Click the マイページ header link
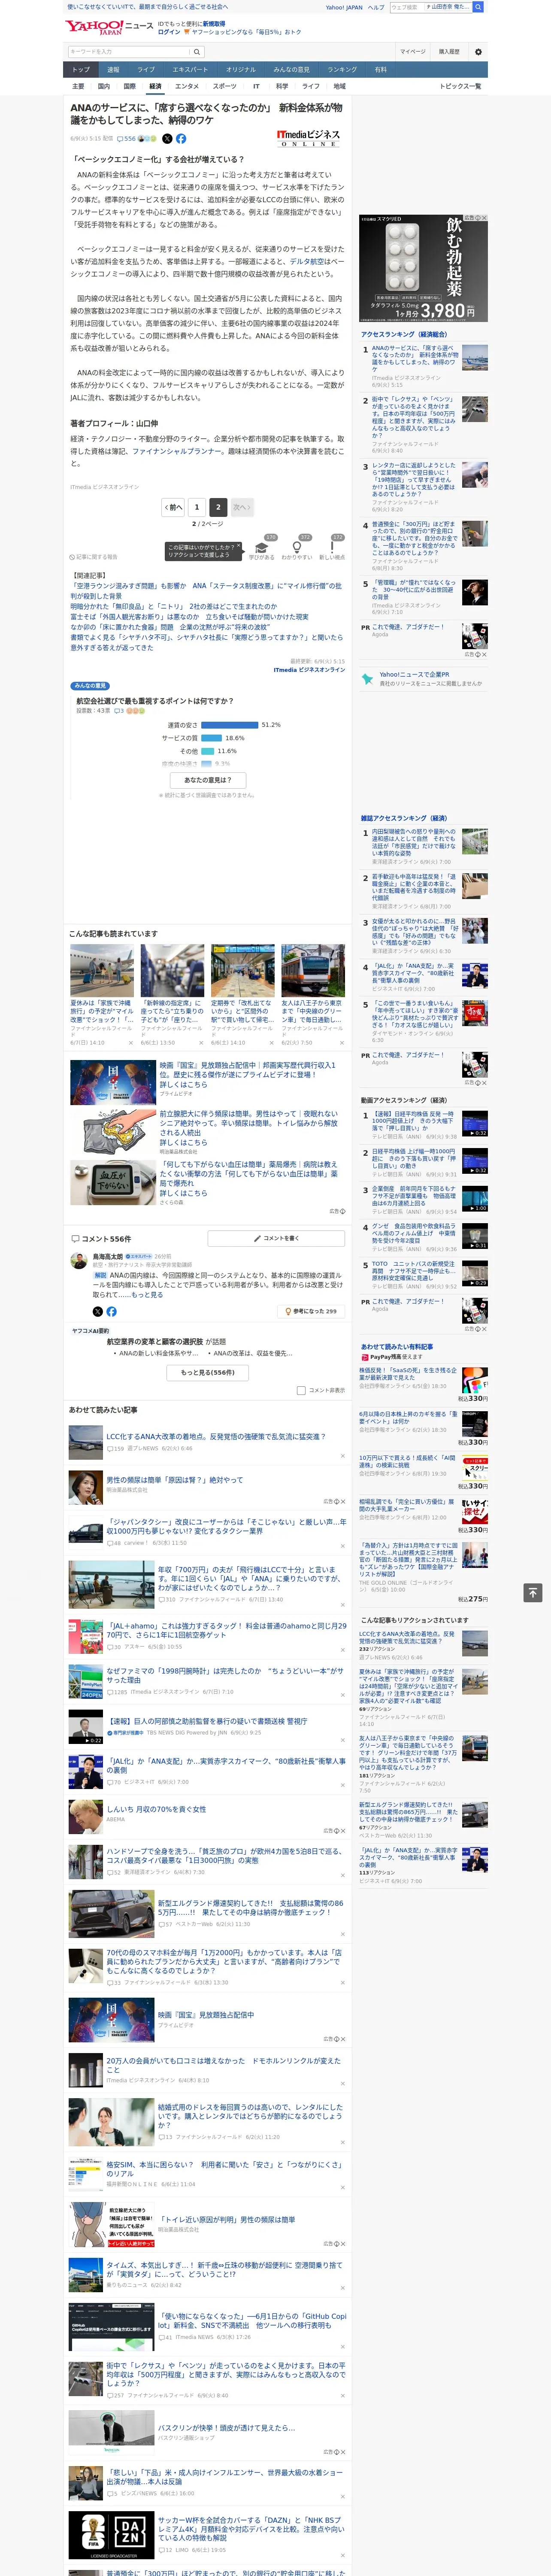Viewport: 551px width, 2576px height. (413, 52)
